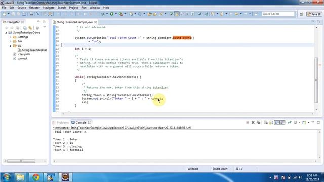Maximize the Console panel
Viewport: 324px width, 182px height.
click(318, 122)
